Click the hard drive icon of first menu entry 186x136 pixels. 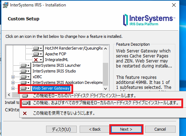click(x=25, y=96)
